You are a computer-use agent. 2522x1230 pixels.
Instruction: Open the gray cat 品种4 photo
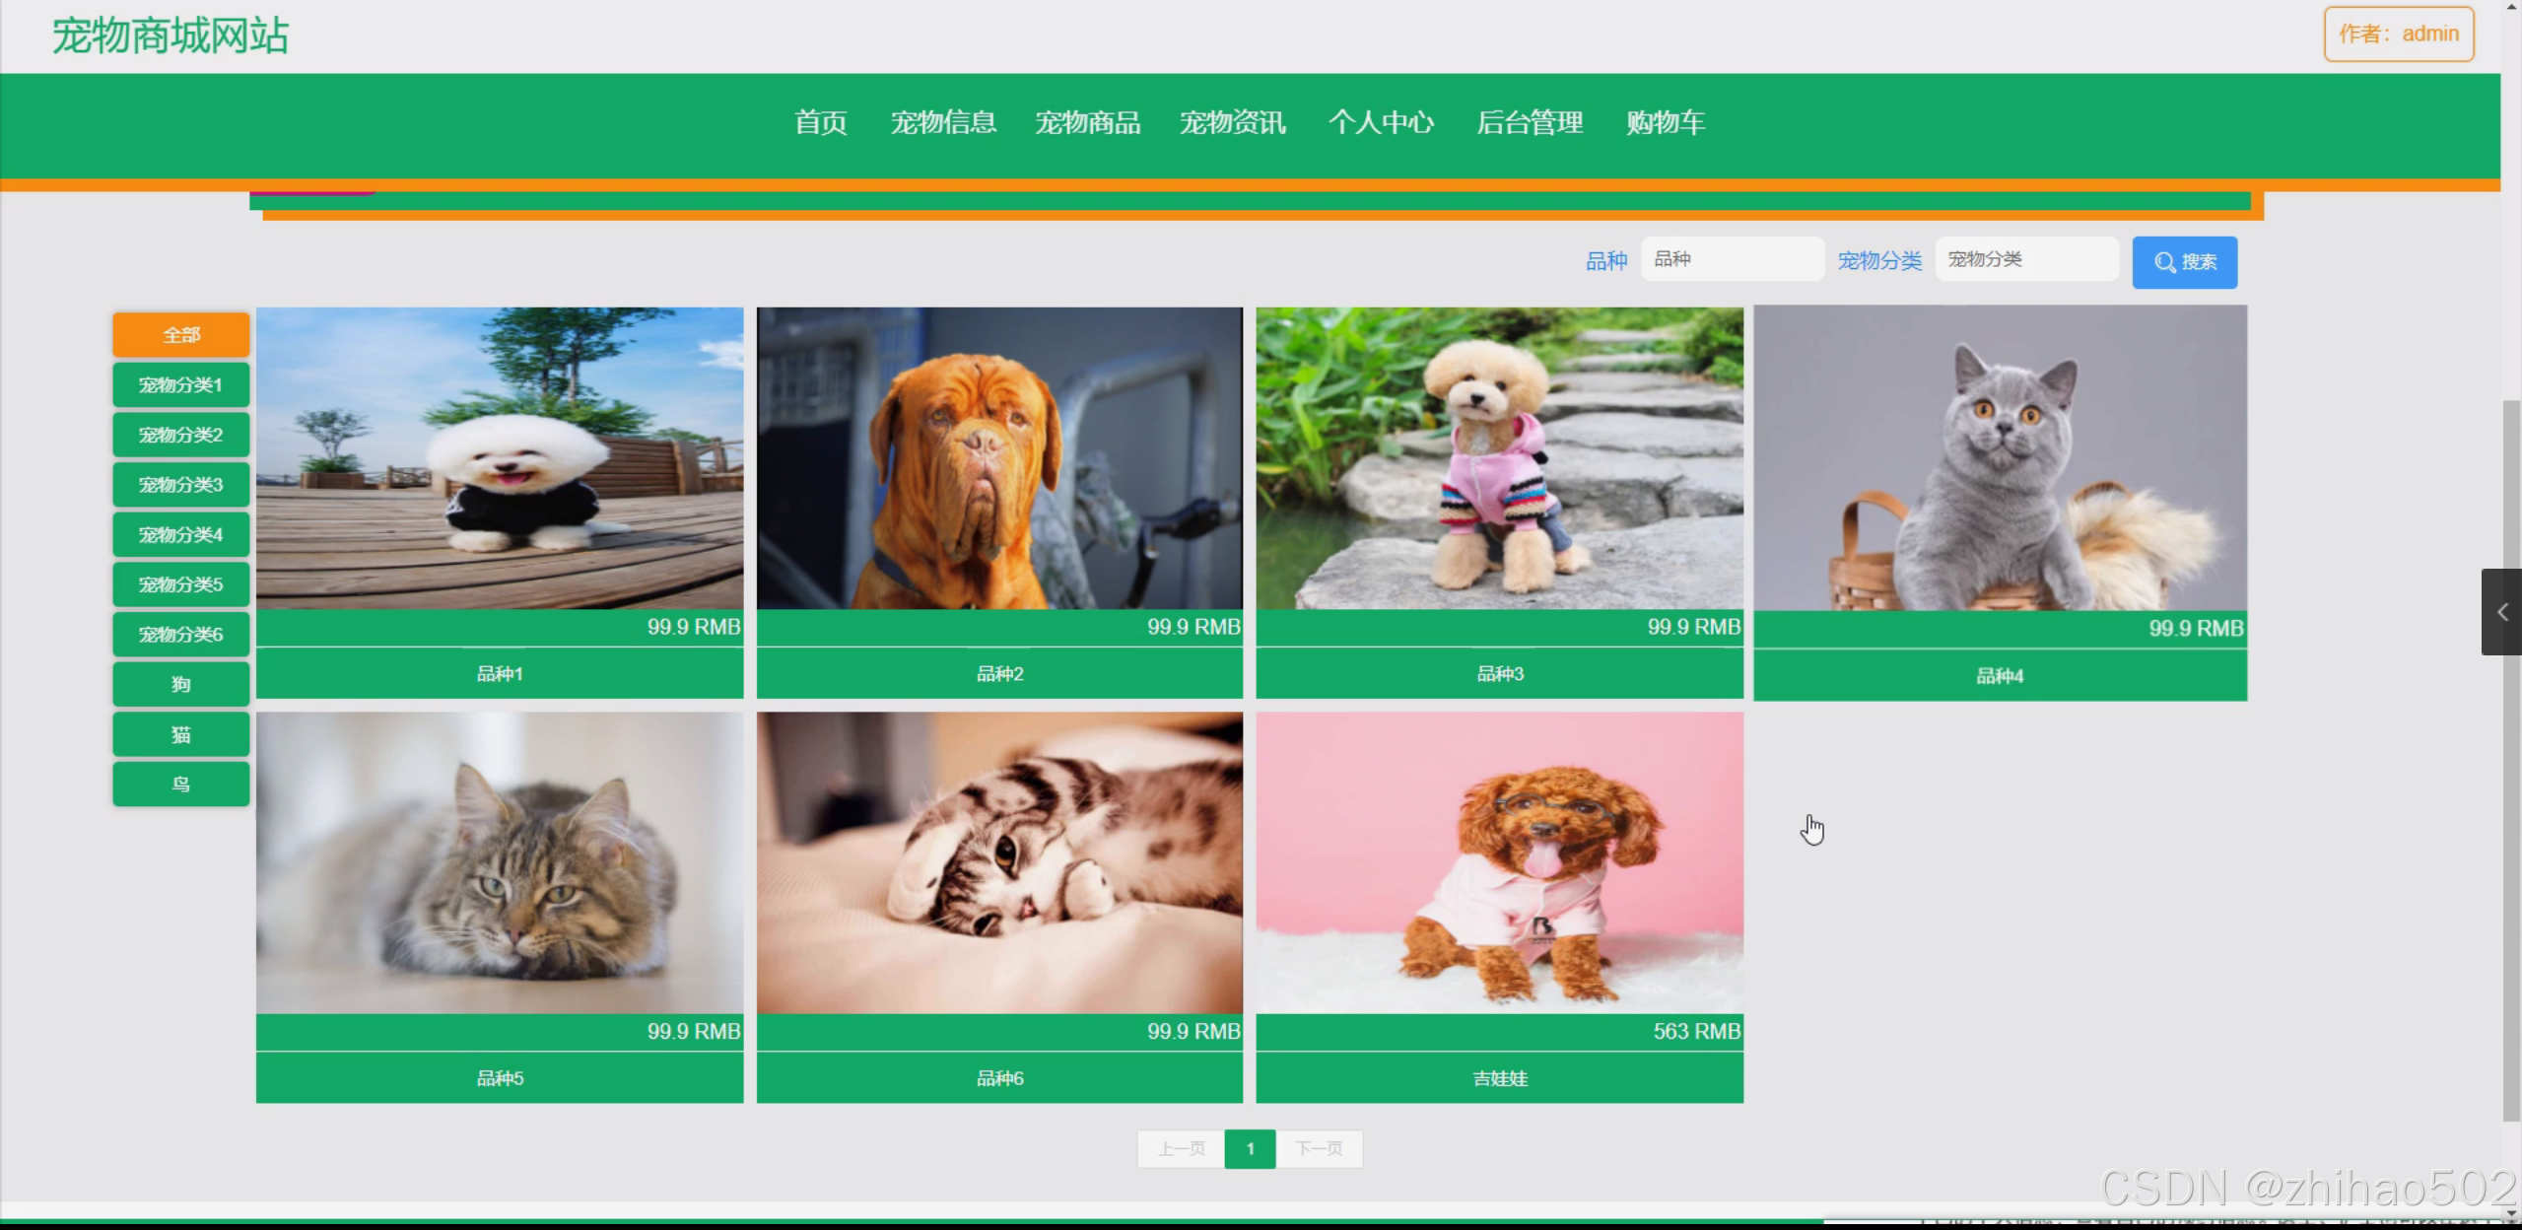click(x=2000, y=458)
